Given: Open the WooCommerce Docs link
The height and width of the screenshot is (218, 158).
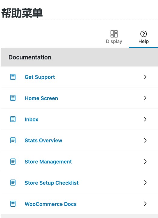Looking at the screenshot, I should point(50,204).
